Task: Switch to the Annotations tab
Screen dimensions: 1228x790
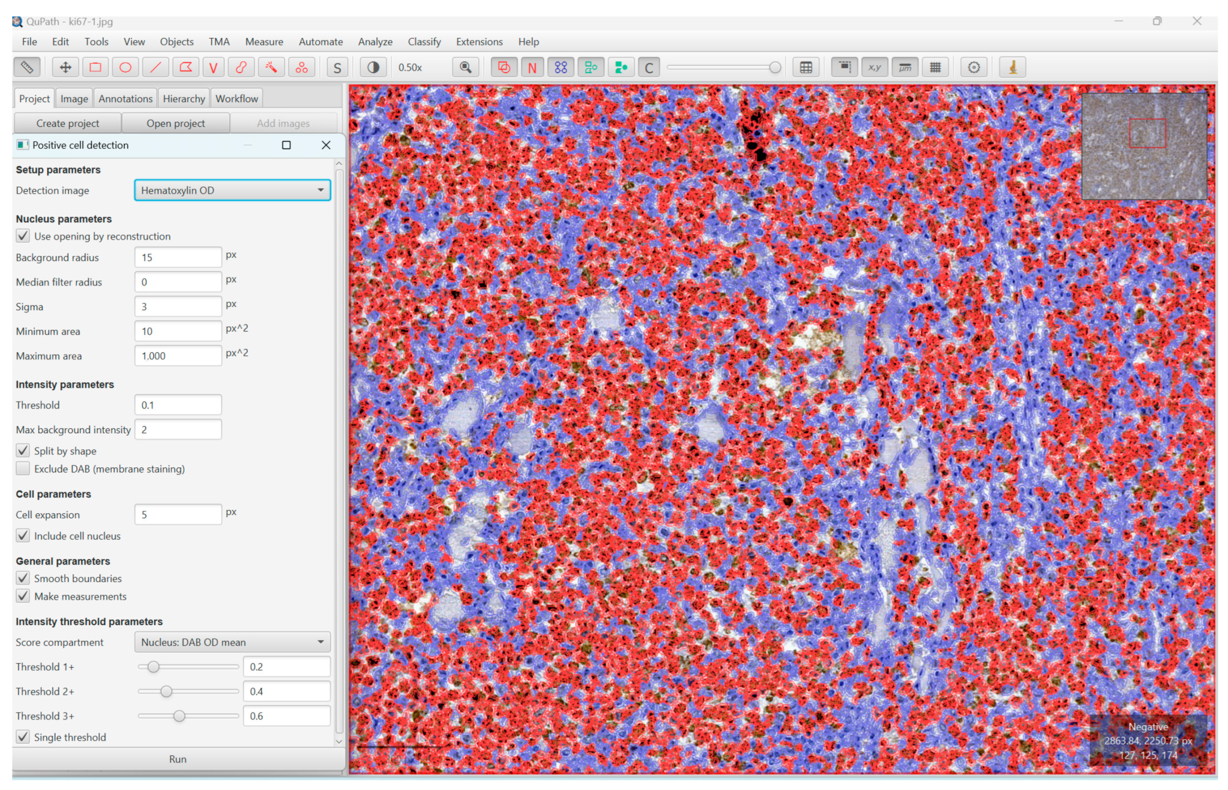Action: (x=125, y=98)
